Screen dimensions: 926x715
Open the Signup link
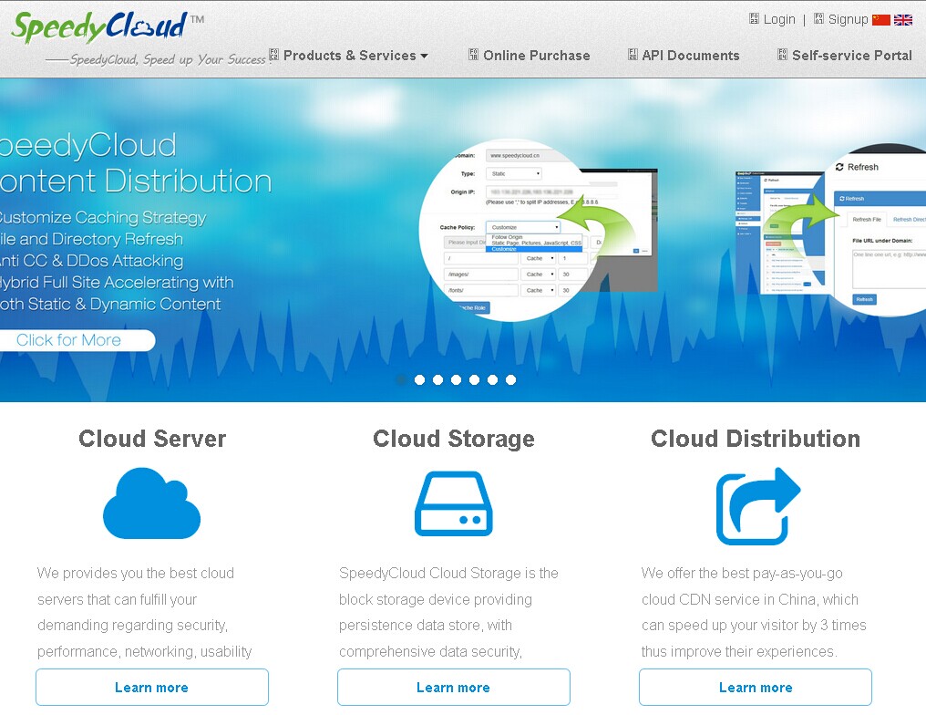848,19
